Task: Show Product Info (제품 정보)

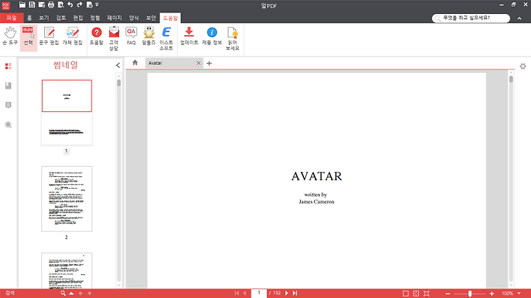Action: [x=212, y=36]
